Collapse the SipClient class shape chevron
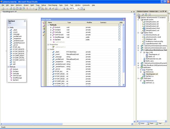The height and width of the screenshot is (129, 170). [25, 21]
